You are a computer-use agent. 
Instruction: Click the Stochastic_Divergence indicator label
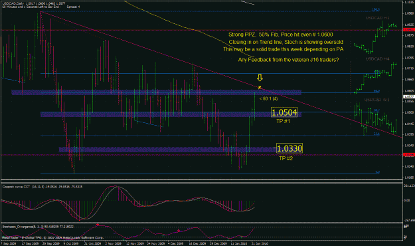[x=38, y=227]
